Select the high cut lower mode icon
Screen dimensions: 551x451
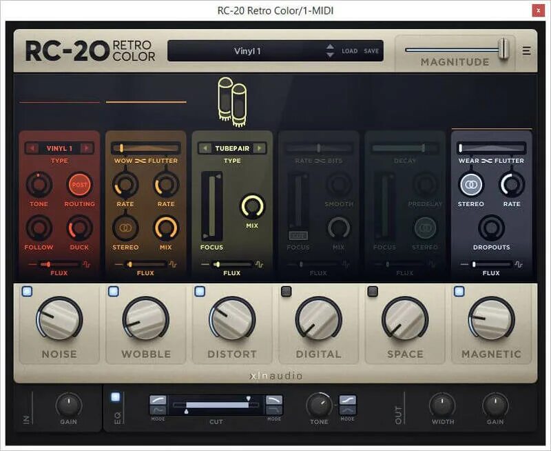coord(274,410)
